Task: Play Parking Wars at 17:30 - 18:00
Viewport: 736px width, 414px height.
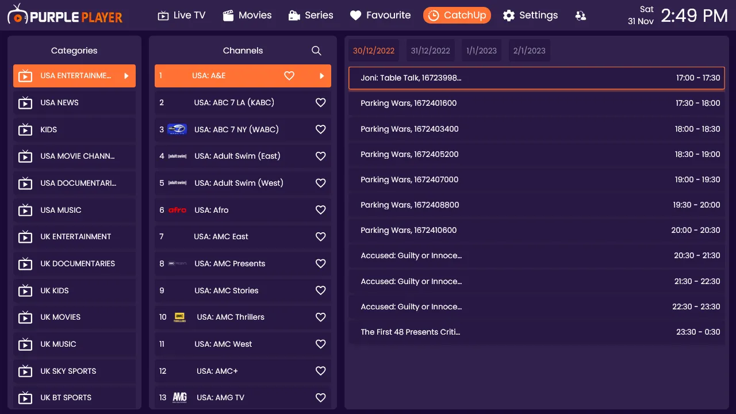Action: [x=536, y=103]
